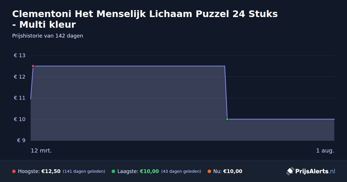Click the red Hoogste legend dot

14,171
